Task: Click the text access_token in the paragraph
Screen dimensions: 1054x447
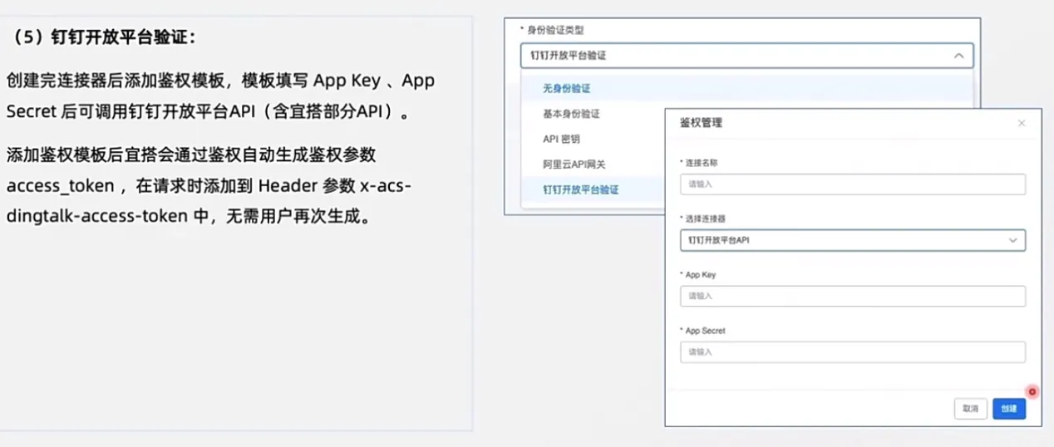Action: click(59, 185)
